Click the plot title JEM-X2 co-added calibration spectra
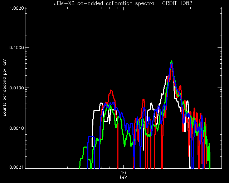The height and width of the screenshot is (183, 229). (x=104, y=3)
